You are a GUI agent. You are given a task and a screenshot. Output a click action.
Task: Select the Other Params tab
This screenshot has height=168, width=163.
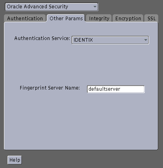click(66, 18)
